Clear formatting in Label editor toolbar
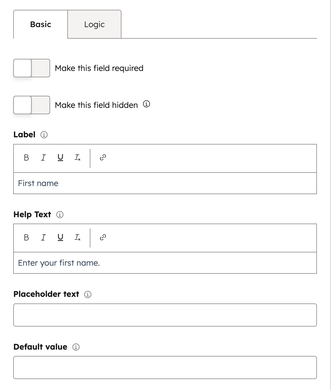Image resolution: width=331 pixels, height=390 pixels. coord(77,157)
